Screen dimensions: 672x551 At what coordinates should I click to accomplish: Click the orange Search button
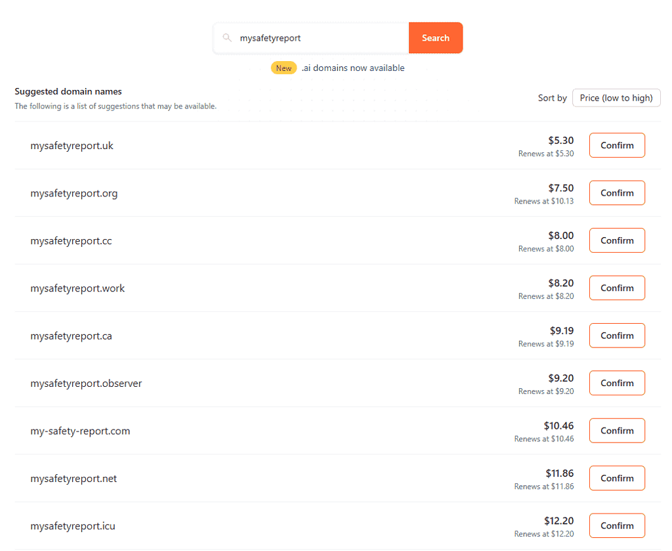(x=435, y=38)
